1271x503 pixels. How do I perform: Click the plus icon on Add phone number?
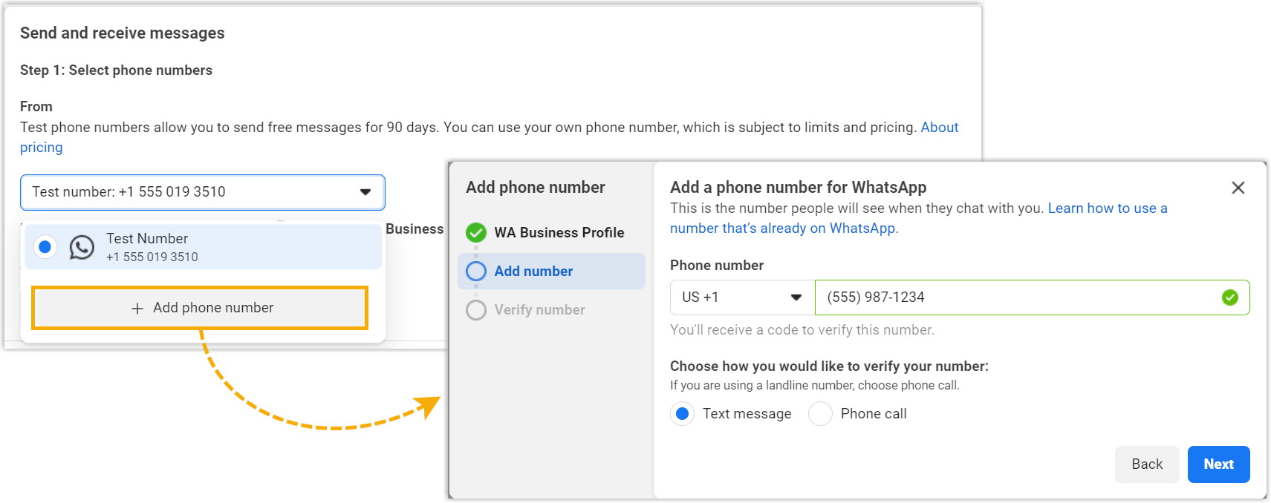click(137, 309)
